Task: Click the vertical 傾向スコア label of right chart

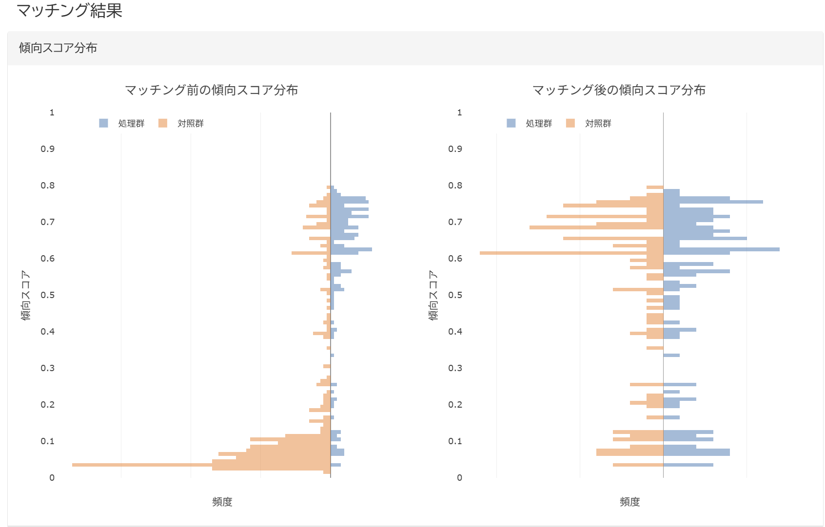Action: (433, 295)
